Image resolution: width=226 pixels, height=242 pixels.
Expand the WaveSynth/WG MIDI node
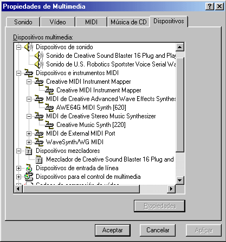[29, 142]
